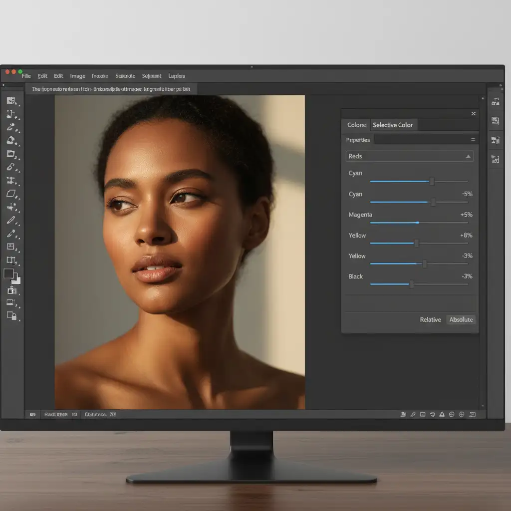511x511 pixels.
Task: Select the Pencil tool in the left toolbar
Action: pos(11,220)
